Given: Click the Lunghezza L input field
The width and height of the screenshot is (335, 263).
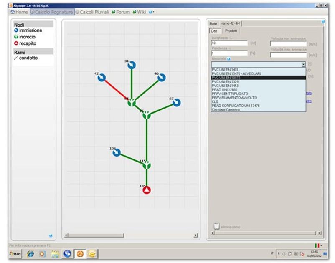Looking at the screenshot, I should 230,43.
